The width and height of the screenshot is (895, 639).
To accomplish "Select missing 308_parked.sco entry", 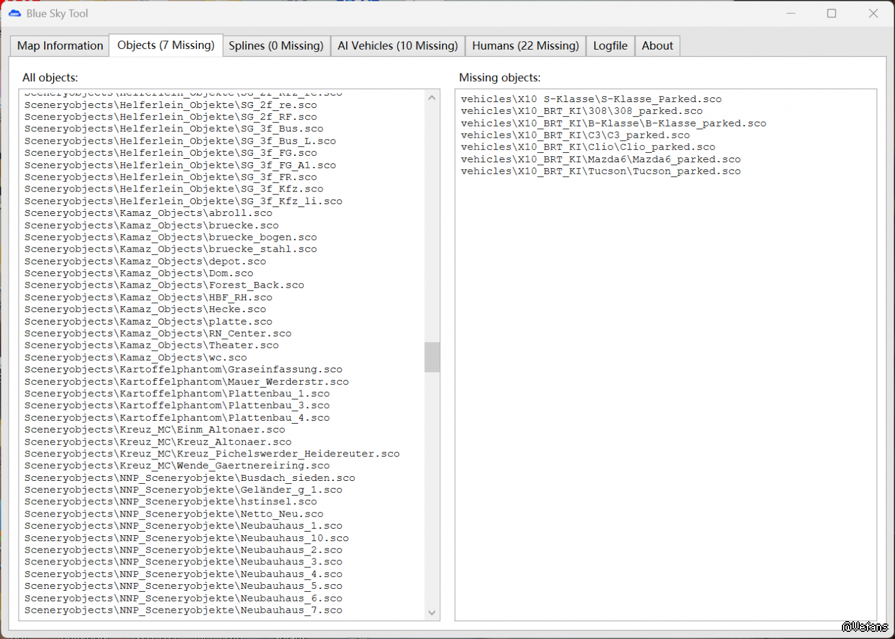I will point(581,111).
